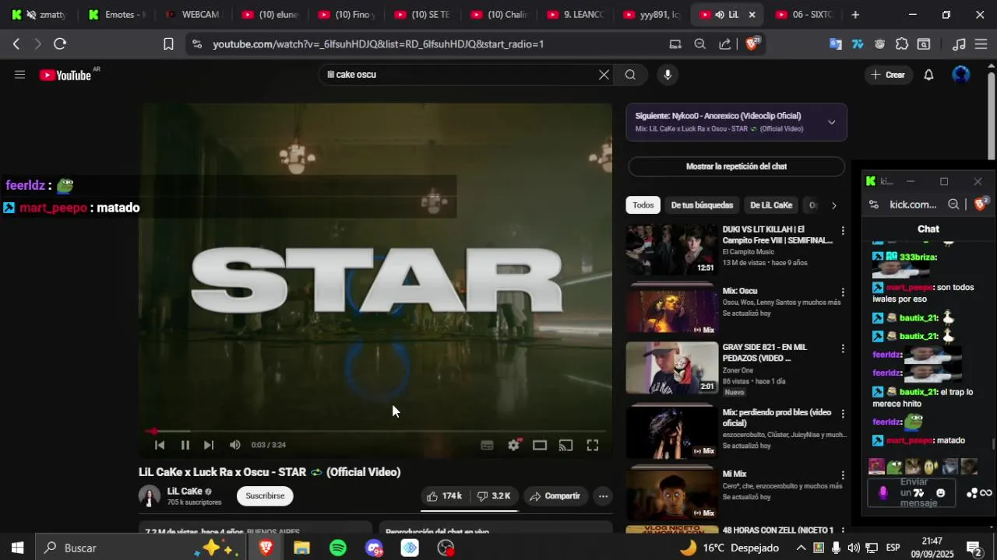Image resolution: width=997 pixels, height=560 pixels.
Task: Navigate back in browser
Action: (16, 44)
